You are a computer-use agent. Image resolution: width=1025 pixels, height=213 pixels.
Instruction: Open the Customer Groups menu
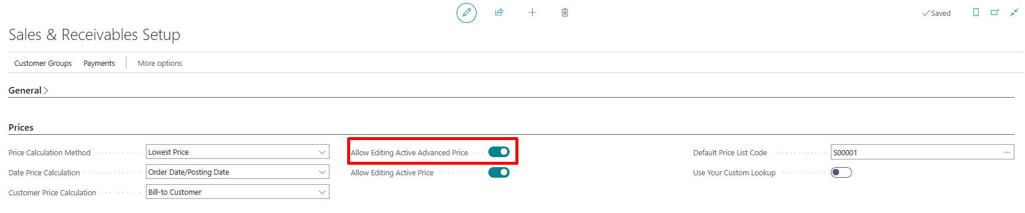(43, 63)
